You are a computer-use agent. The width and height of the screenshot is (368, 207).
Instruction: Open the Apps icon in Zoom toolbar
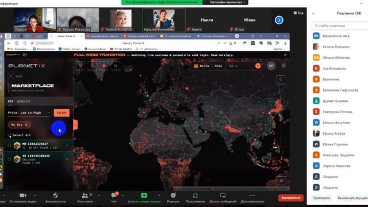point(195,195)
